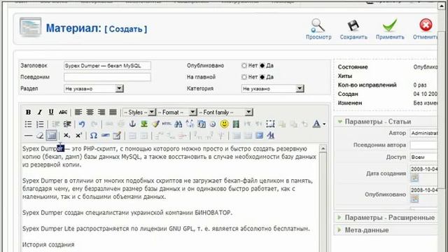Click the Дата создания date field
The image size is (448, 252).
pos(423,169)
